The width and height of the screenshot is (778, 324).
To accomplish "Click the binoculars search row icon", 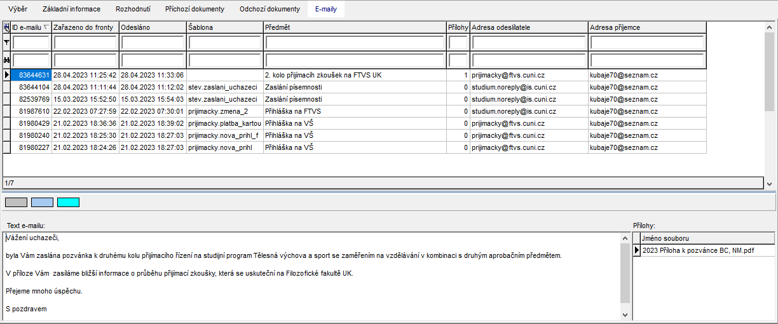I will click(x=7, y=60).
